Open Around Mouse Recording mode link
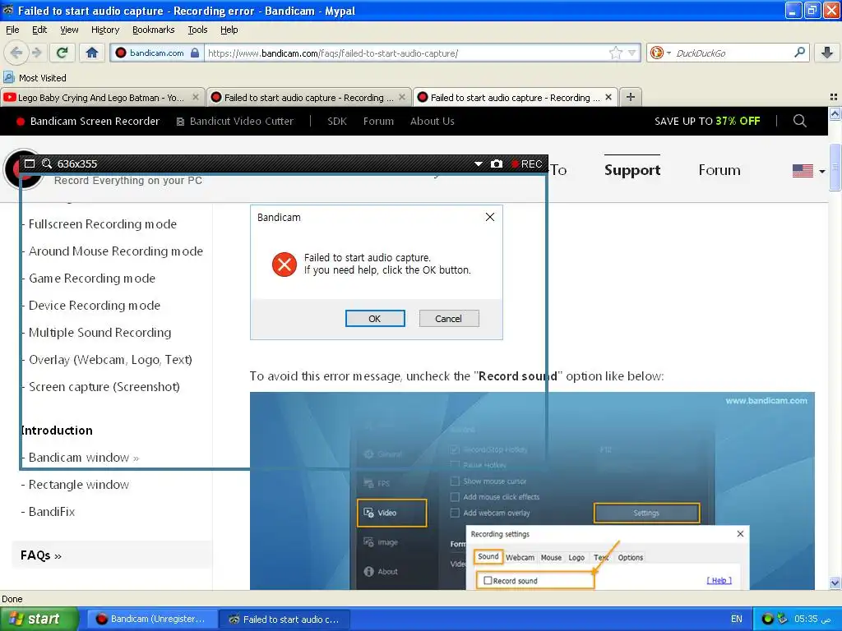842x631 pixels. pos(115,251)
